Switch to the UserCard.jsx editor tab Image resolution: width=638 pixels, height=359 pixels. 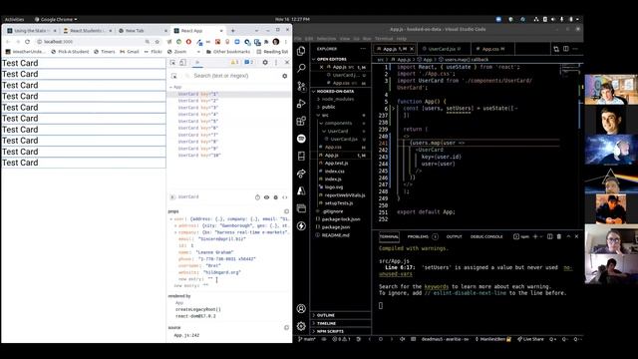click(444, 49)
